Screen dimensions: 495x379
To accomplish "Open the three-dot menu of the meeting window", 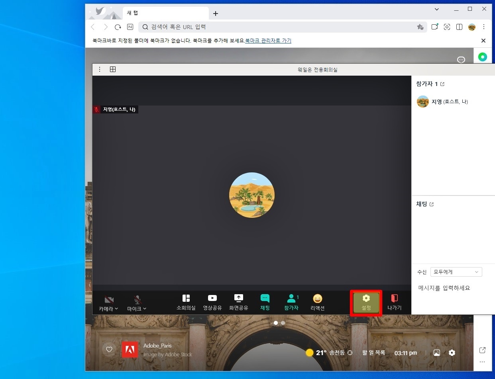I will 100,69.
